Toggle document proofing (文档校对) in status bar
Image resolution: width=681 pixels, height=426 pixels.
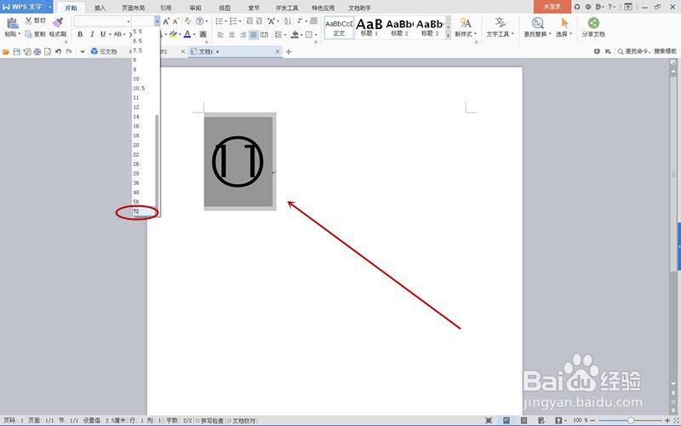pos(242,421)
